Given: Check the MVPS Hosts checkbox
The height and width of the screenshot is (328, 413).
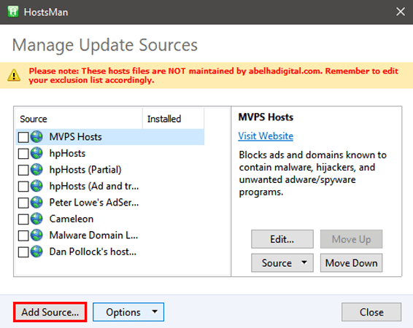Looking at the screenshot, I should (23, 137).
